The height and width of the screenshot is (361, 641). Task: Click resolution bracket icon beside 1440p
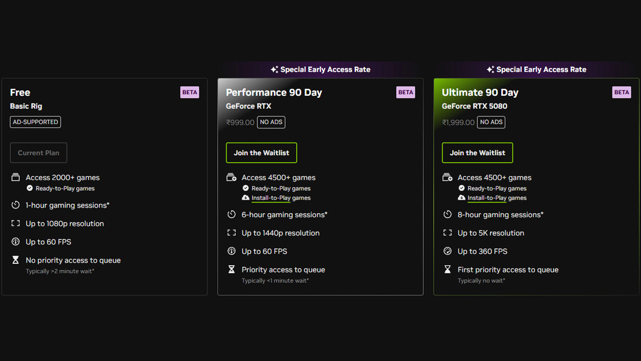coord(231,233)
